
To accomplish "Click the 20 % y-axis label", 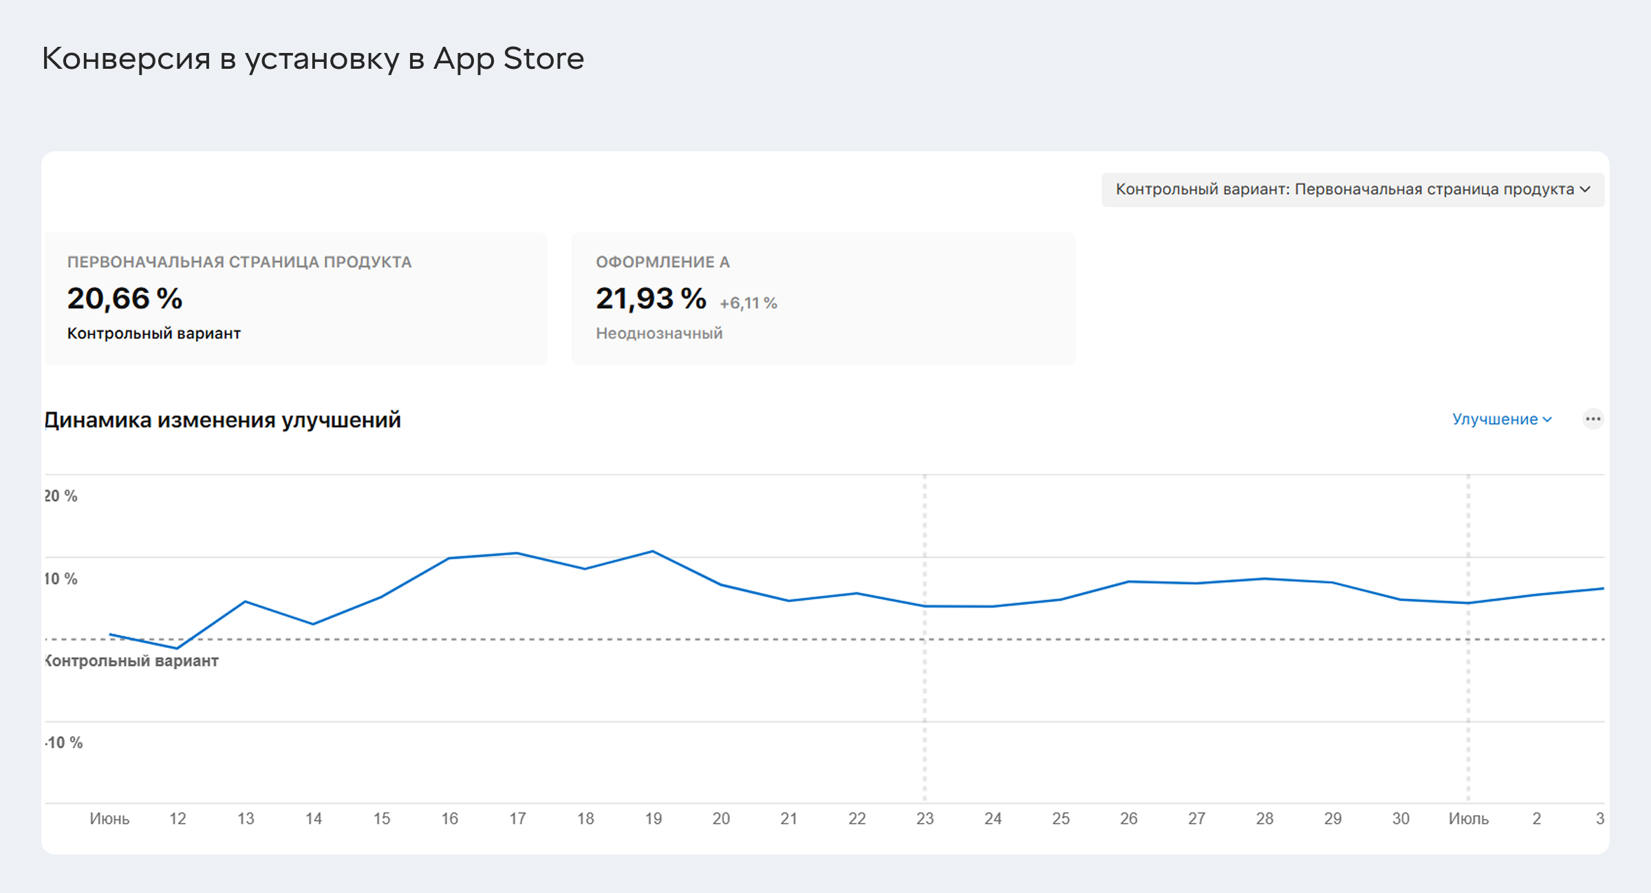I will point(61,496).
